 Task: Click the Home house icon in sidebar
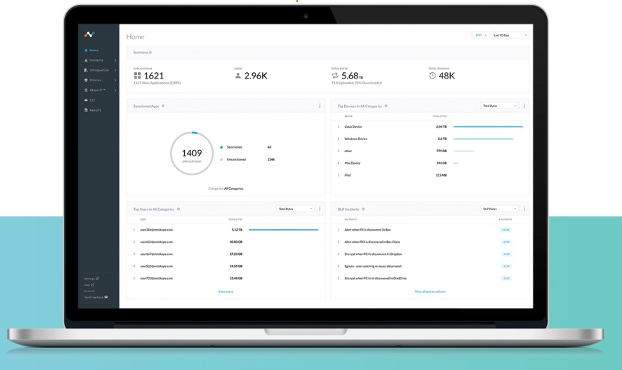[86, 51]
